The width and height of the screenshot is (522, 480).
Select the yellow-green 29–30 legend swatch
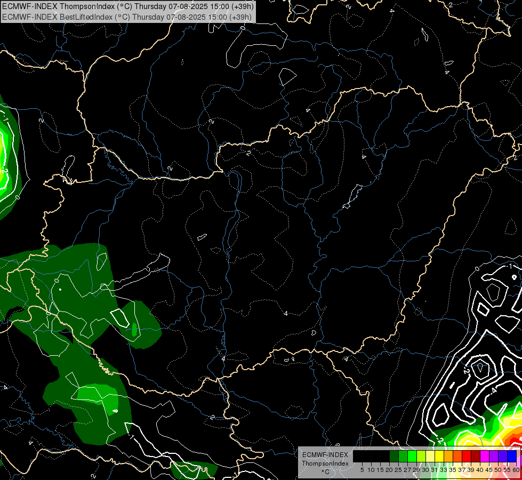coord(421,456)
